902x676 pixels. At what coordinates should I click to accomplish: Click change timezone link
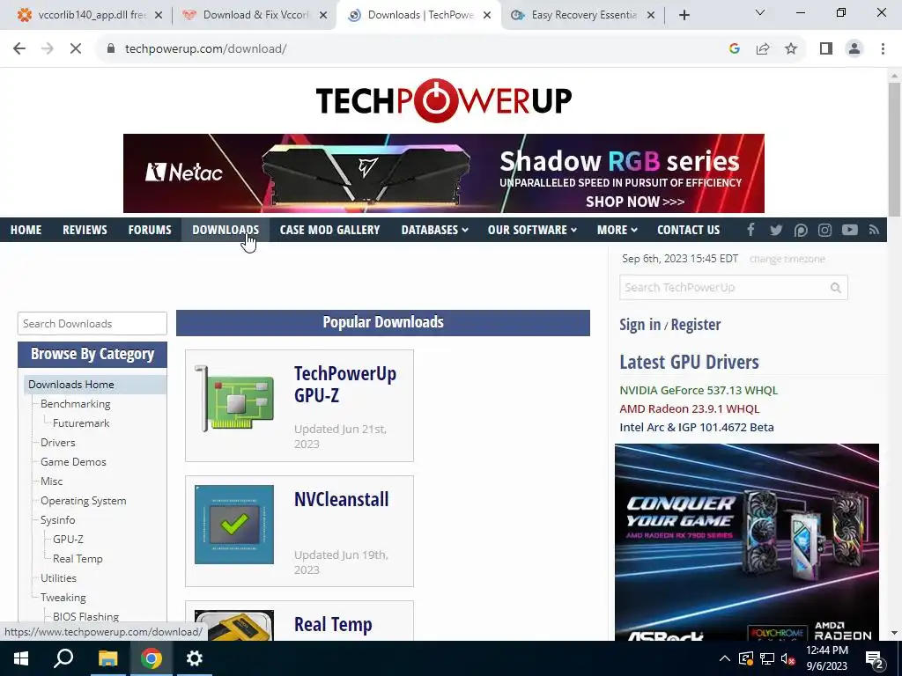click(x=787, y=260)
